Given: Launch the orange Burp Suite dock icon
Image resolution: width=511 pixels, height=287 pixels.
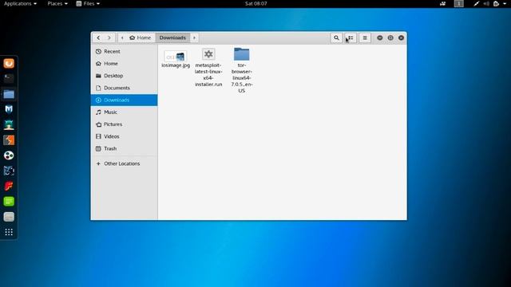Looking at the screenshot, I should click(x=9, y=140).
